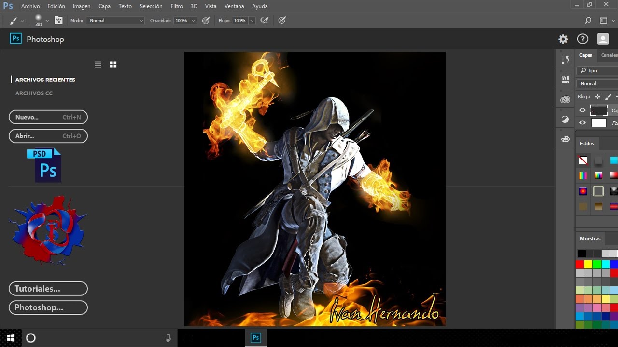Pick the black swatch in Muestras

pos(582,254)
